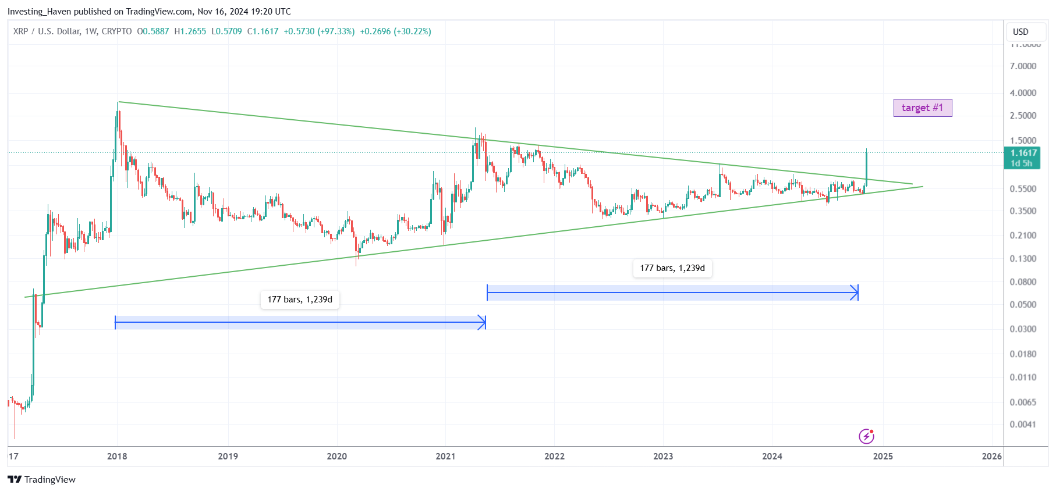
Task: Click the arrowhead of the left blue date range
Action: (482, 322)
